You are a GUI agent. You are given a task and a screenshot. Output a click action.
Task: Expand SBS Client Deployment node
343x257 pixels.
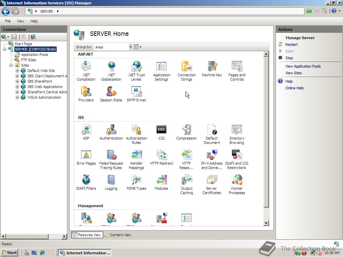[x=17, y=76]
